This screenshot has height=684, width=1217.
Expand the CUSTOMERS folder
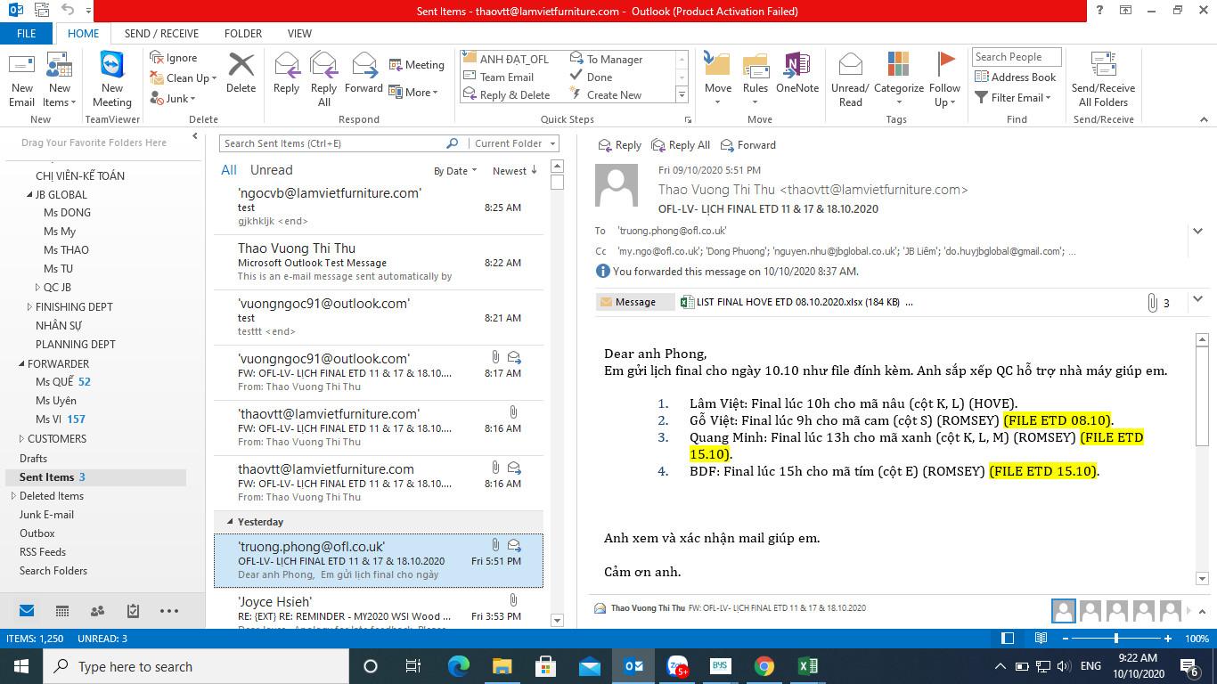tap(23, 438)
